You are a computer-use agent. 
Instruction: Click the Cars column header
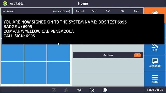94,11
